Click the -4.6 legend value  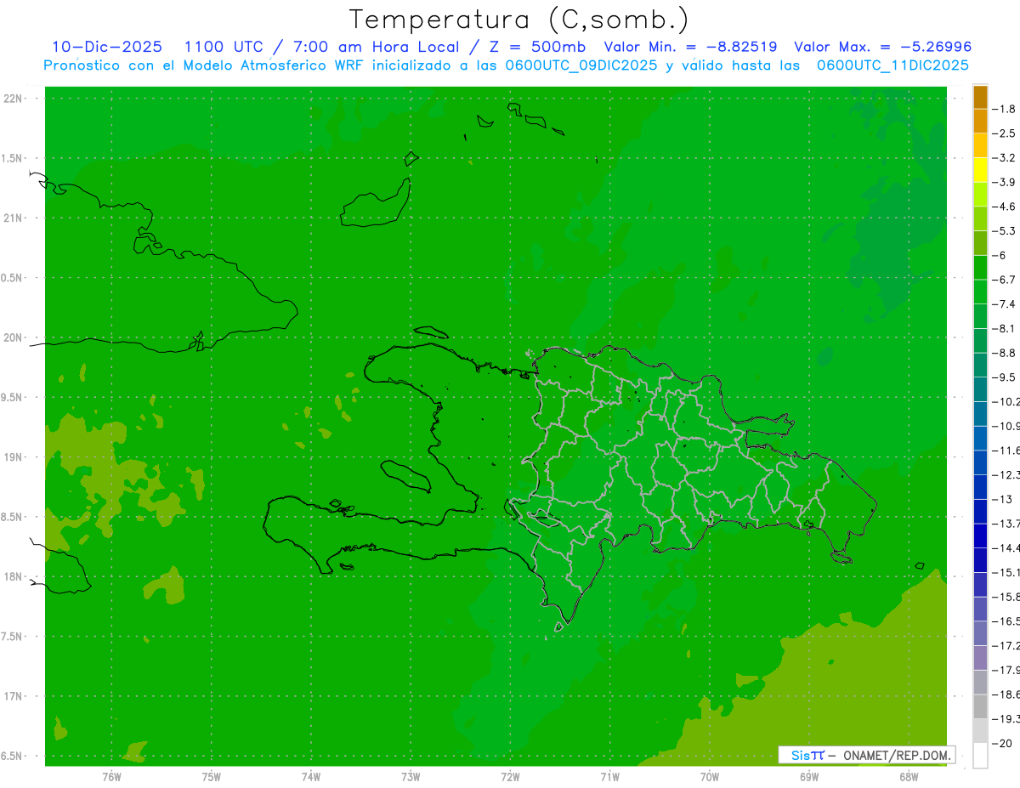point(1005,207)
